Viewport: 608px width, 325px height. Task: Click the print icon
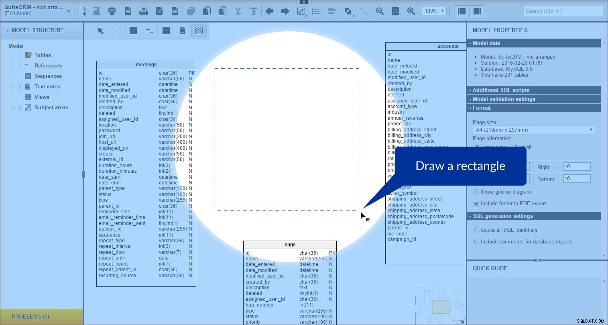[x=144, y=11]
